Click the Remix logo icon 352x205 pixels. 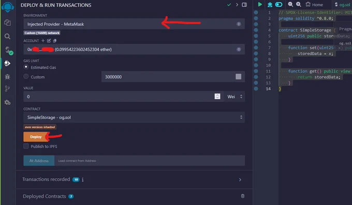[8, 7]
